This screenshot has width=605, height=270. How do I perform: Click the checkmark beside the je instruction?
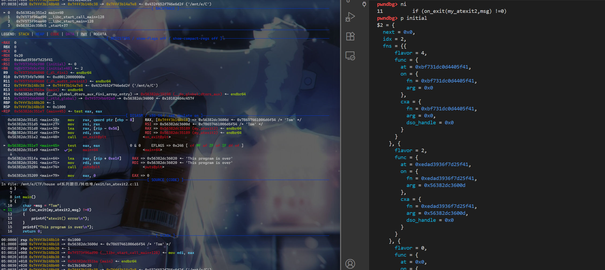click(66, 150)
